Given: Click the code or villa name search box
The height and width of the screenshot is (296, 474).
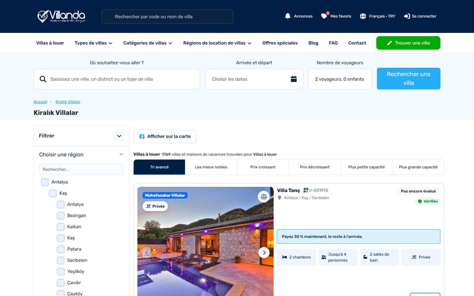Looking at the screenshot, I should click(167, 16).
